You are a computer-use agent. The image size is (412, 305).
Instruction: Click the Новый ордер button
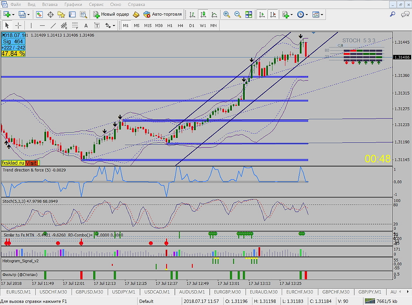click(111, 14)
